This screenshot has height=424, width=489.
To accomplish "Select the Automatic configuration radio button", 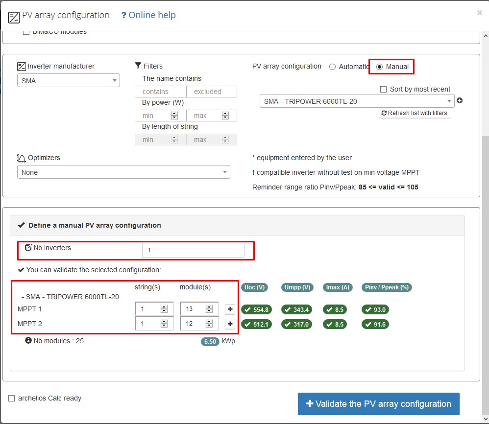I will pyautogui.click(x=332, y=67).
